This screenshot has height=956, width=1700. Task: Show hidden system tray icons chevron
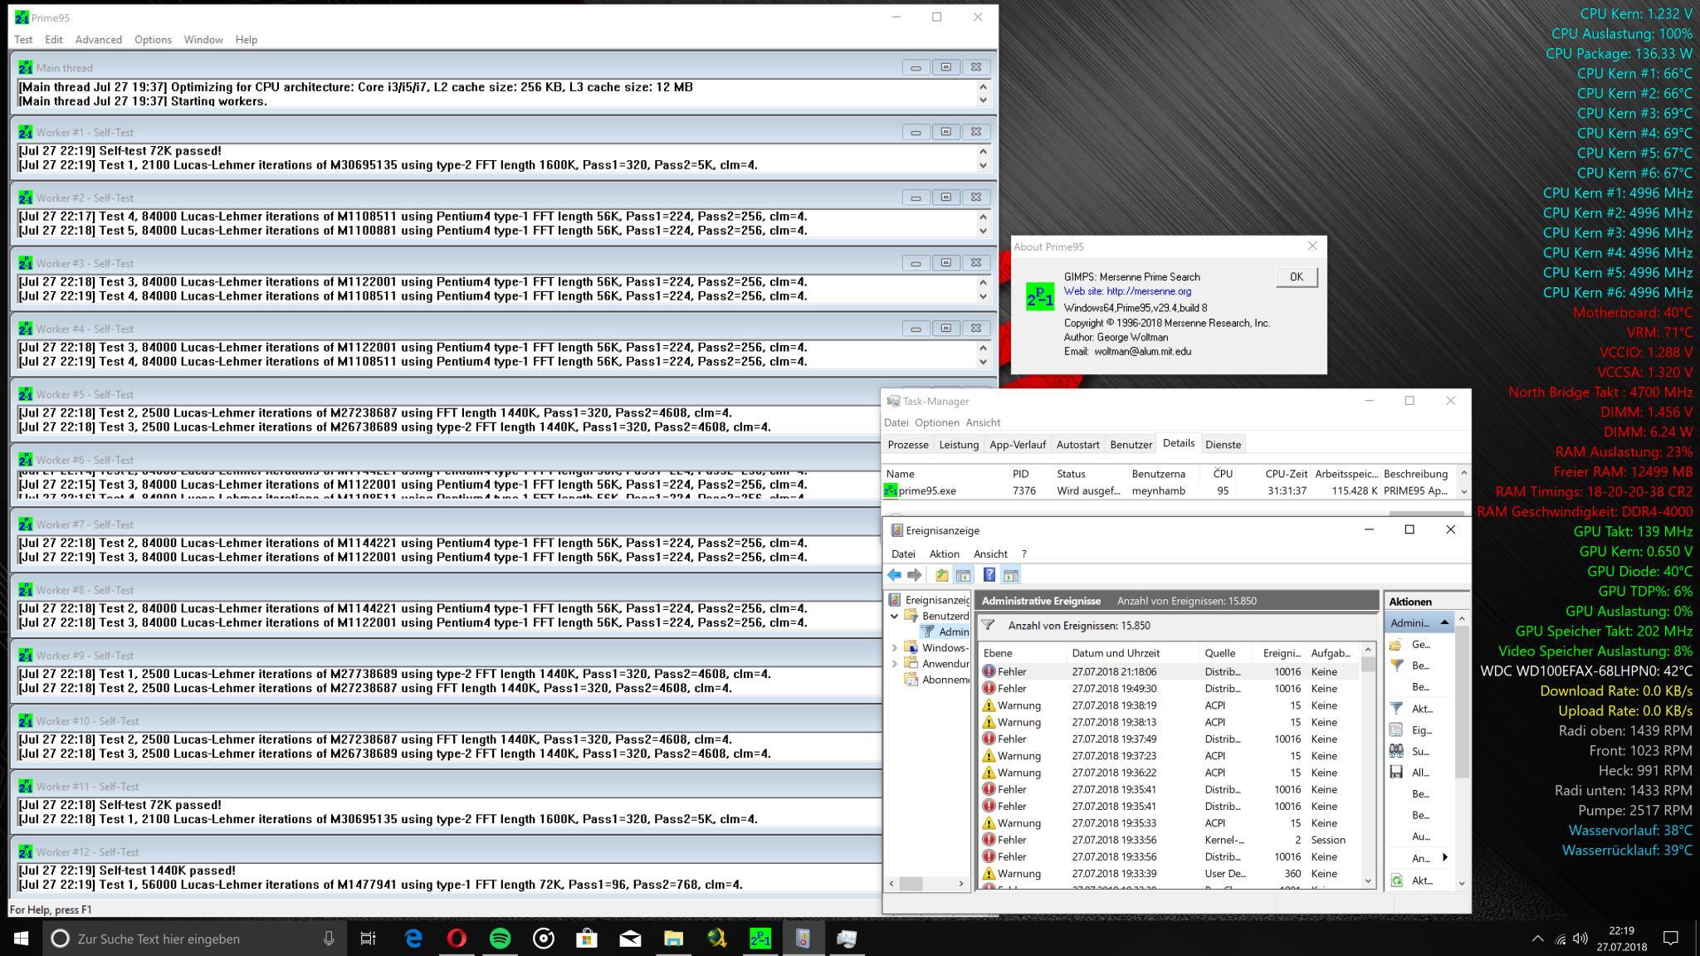[1537, 939]
